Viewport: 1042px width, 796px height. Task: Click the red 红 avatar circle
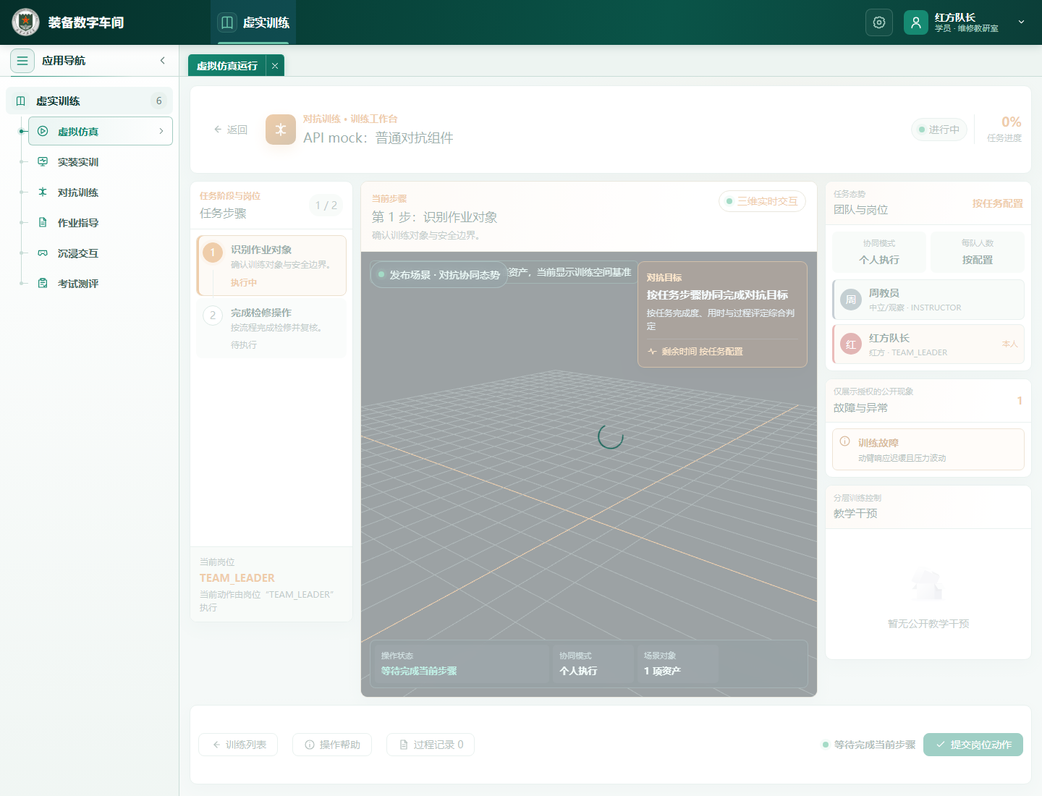point(851,344)
